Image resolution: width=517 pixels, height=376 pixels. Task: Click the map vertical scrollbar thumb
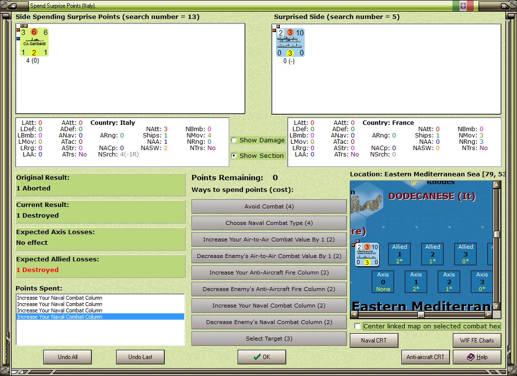pyautogui.click(x=497, y=234)
